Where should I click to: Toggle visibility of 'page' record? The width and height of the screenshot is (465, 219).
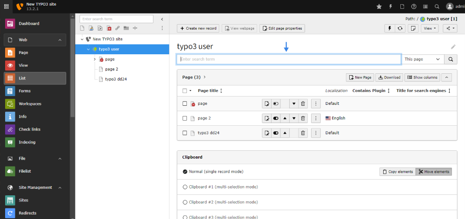[276, 103]
